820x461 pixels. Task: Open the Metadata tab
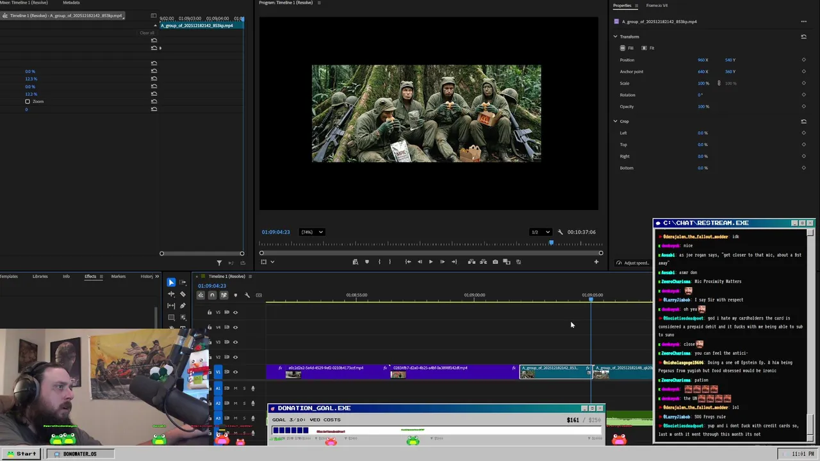[71, 3]
